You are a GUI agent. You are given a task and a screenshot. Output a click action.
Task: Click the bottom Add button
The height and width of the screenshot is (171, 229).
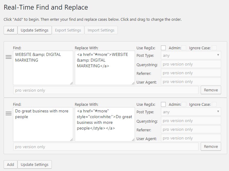point(11,164)
